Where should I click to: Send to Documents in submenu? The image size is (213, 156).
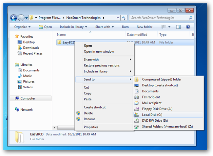[168, 91]
